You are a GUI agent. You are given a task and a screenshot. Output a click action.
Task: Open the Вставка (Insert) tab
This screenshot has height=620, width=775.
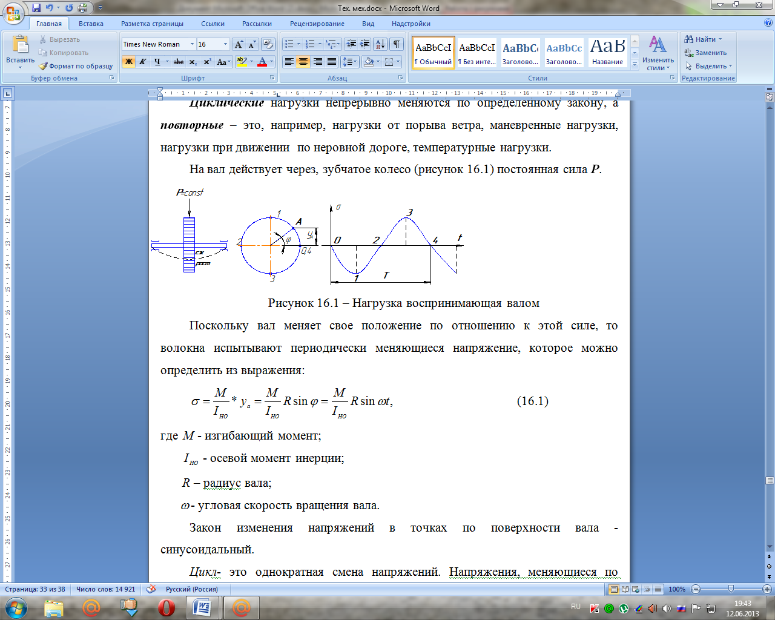coord(91,24)
